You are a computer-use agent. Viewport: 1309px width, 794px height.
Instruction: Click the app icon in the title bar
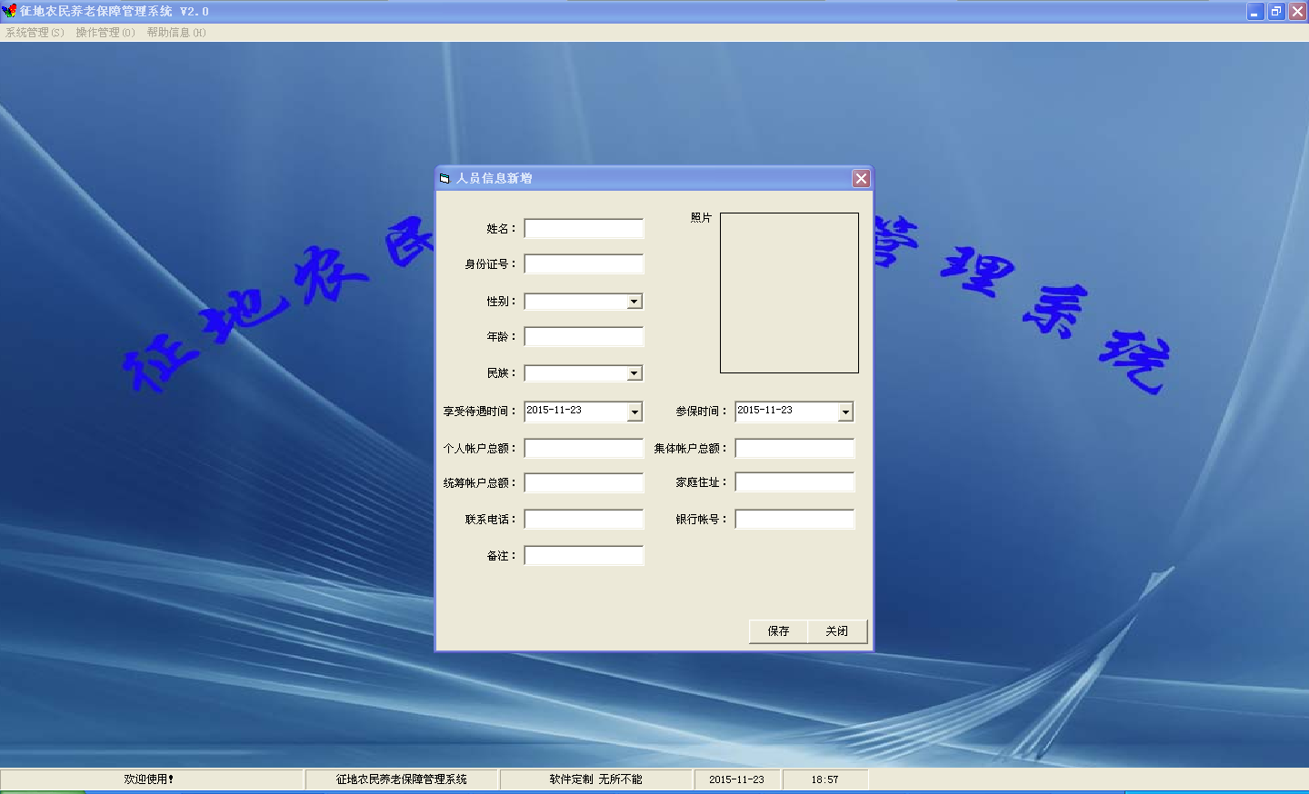(9, 11)
